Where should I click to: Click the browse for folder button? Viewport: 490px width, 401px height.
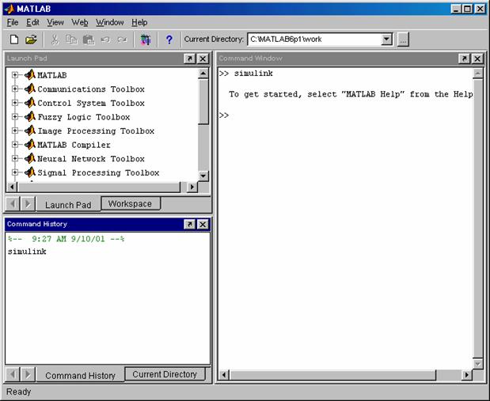click(403, 40)
